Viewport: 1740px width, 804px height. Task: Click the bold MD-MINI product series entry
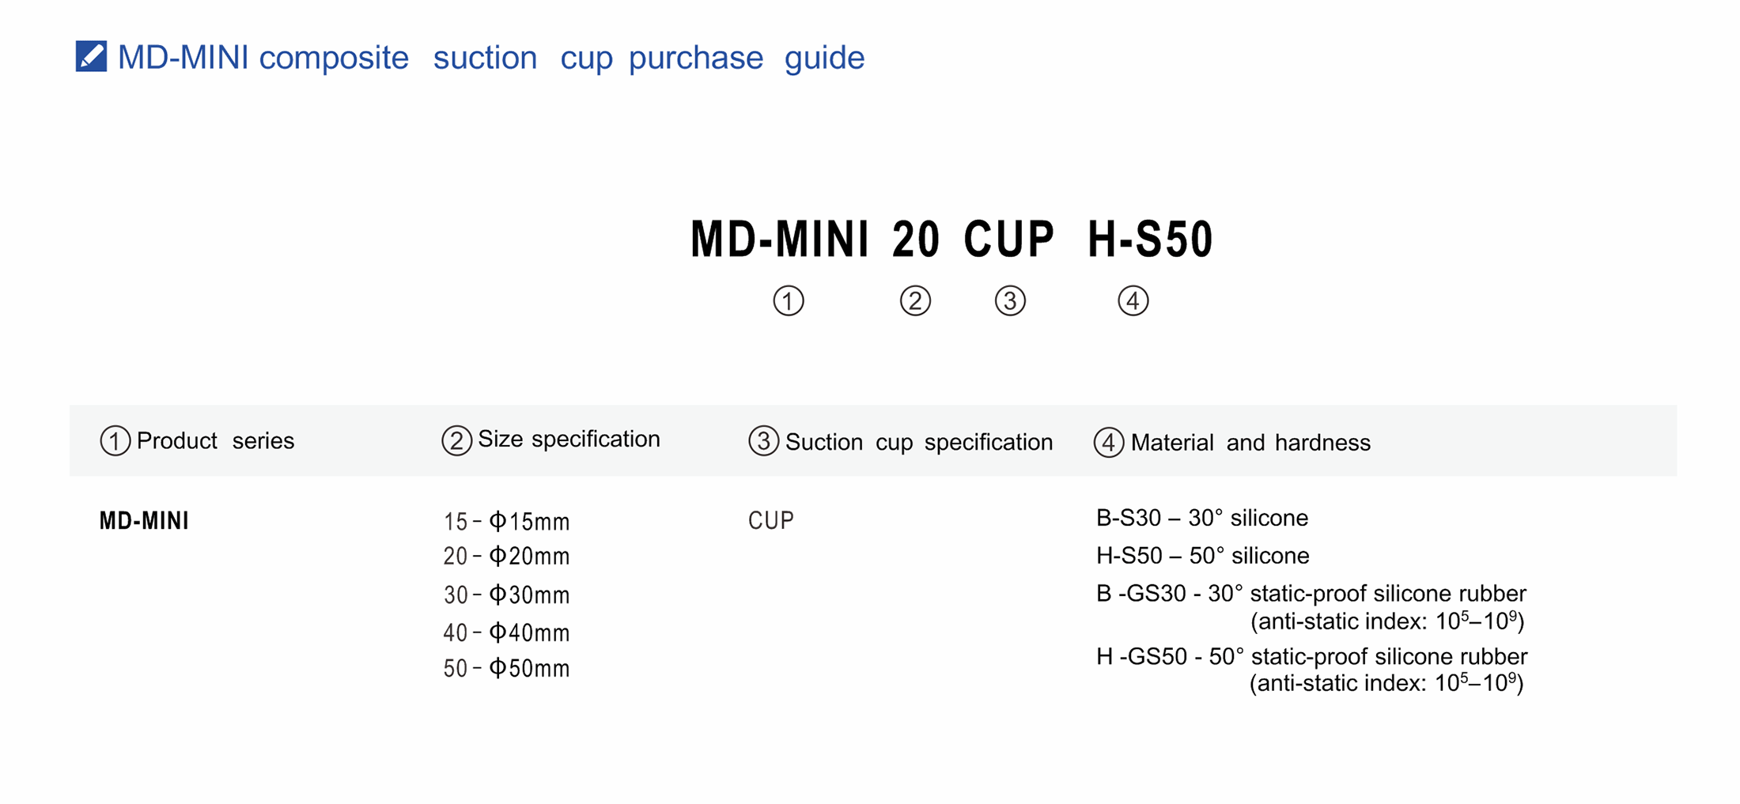144,521
